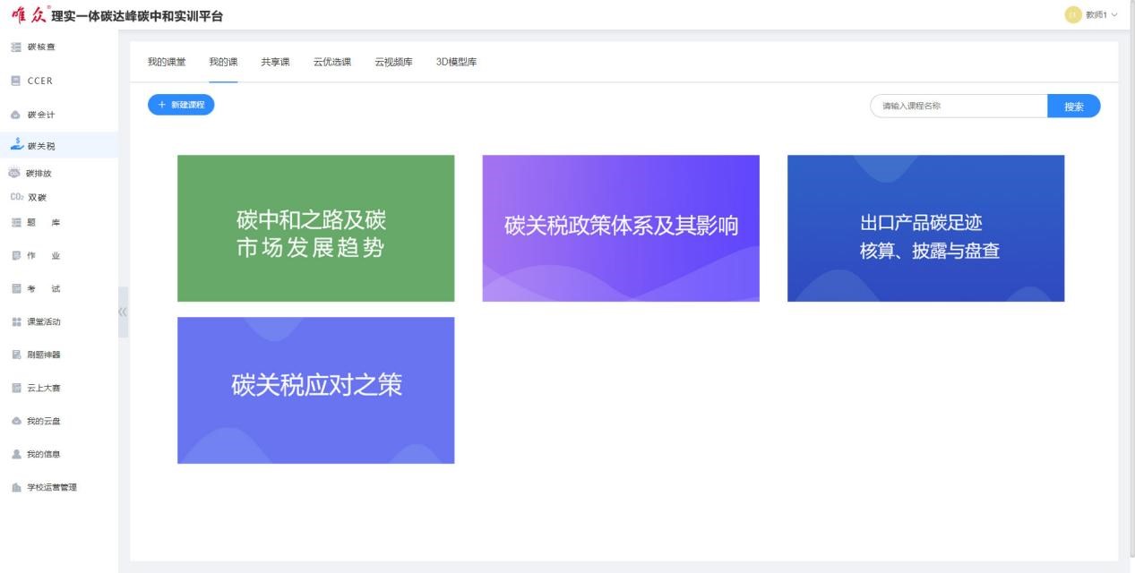Open the 碳中和之路及碳市场发展趋势 green course card
This screenshot has width=1135, height=573.
[x=315, y=228]
